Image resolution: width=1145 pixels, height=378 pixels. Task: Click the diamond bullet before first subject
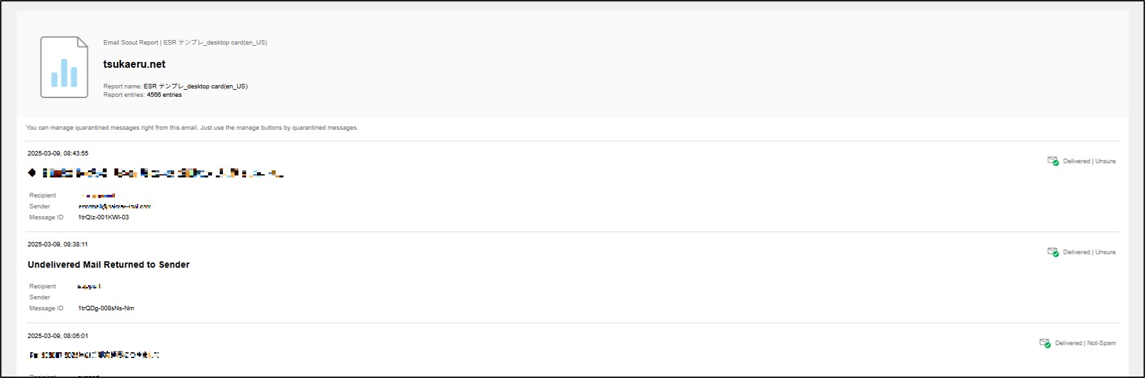click(x=32, y=172)
